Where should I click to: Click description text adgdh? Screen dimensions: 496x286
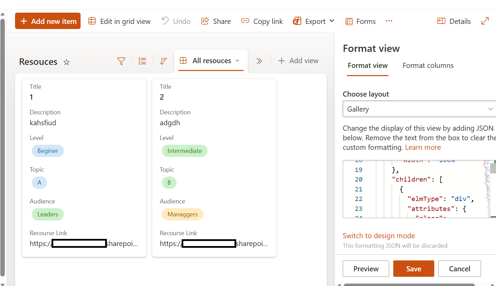(170, 123)
